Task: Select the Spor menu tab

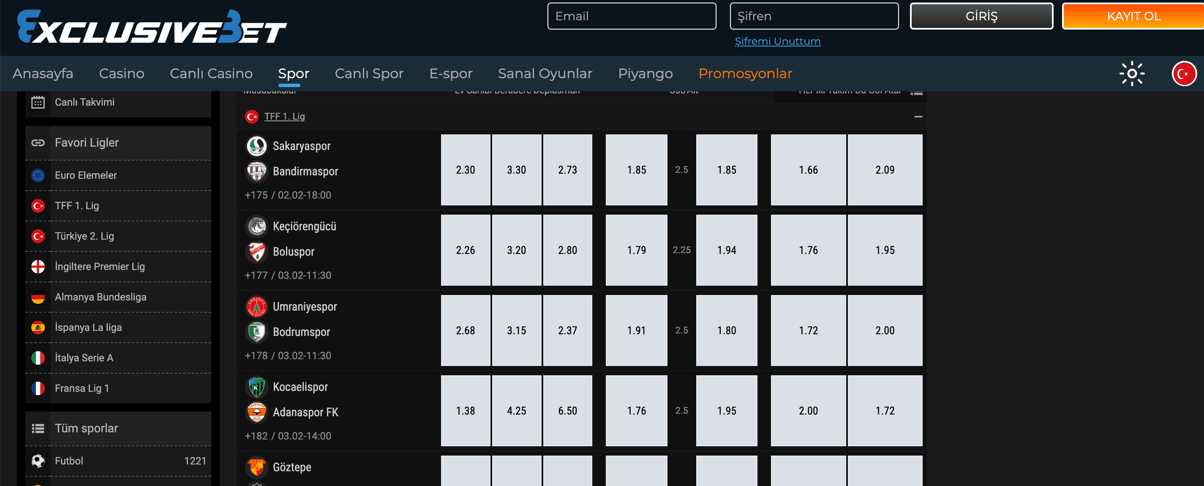Action: pos(294,74)
